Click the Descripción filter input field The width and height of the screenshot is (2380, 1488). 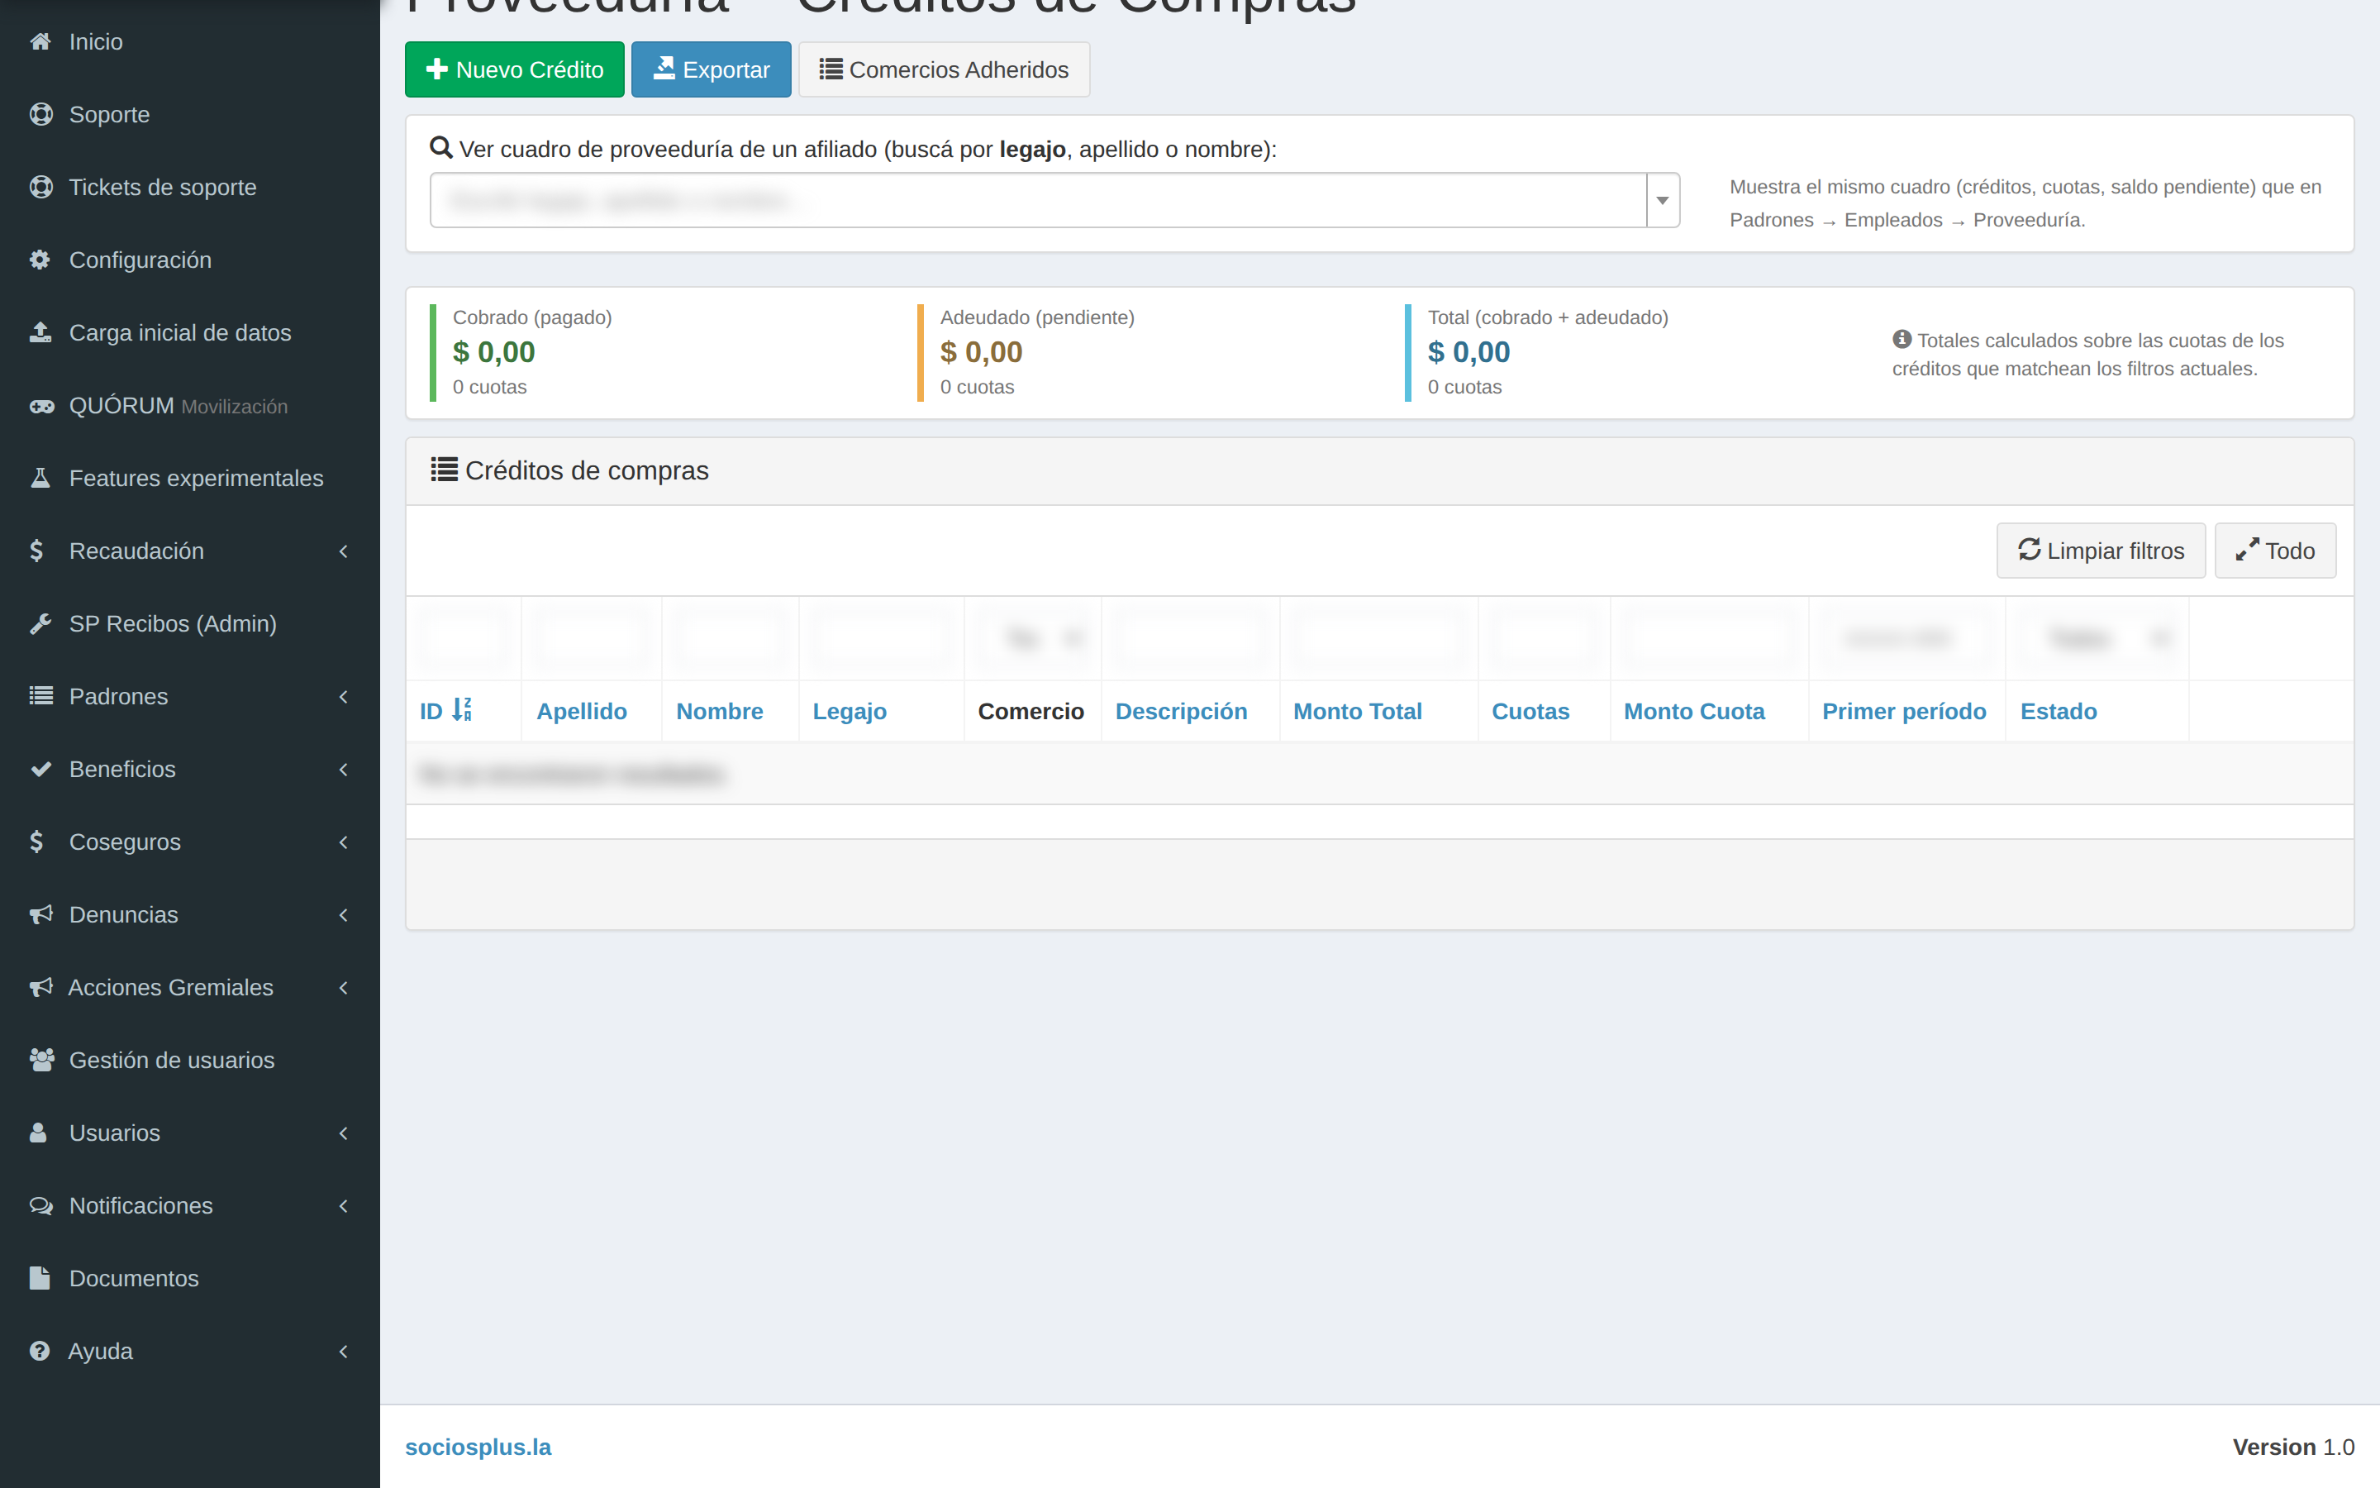[1191, 639]
